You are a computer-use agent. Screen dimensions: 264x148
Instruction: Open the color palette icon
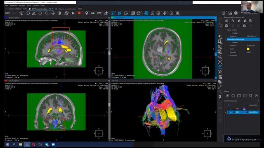(x=236, y=13)
